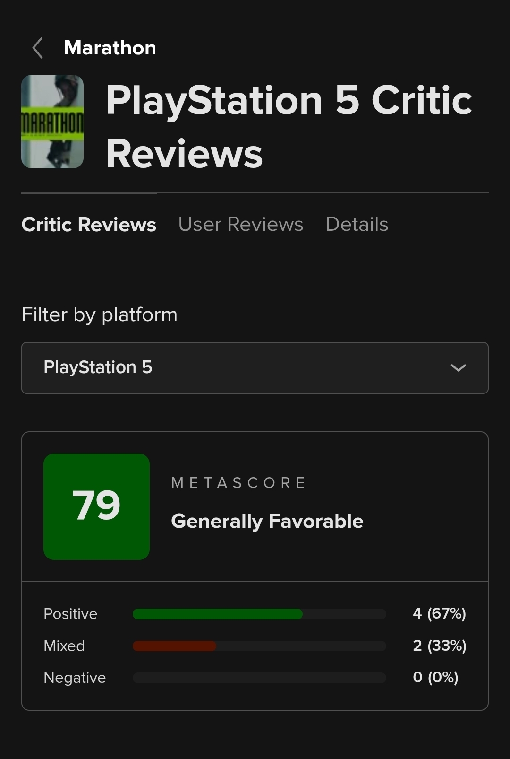Click the green Positive reviews bar
Image resolution: width=510 pixels, height=759 pixels.
point(218,614)
